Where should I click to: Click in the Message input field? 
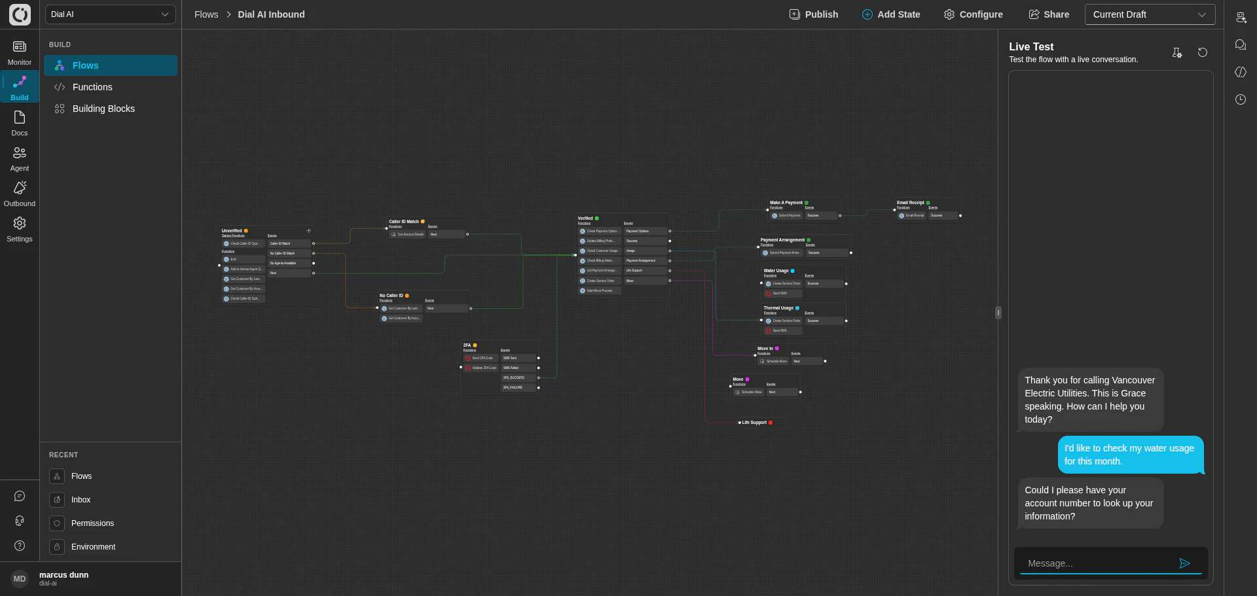tap(1100, 563)
